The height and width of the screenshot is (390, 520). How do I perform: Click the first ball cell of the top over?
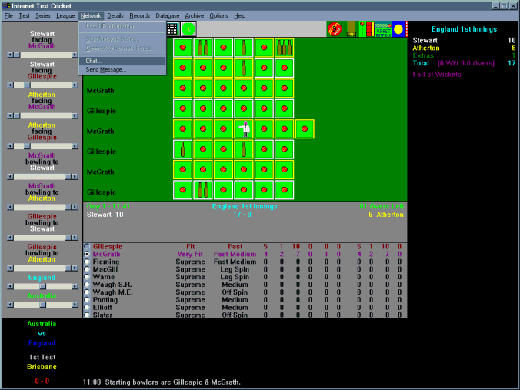point(183,48)
